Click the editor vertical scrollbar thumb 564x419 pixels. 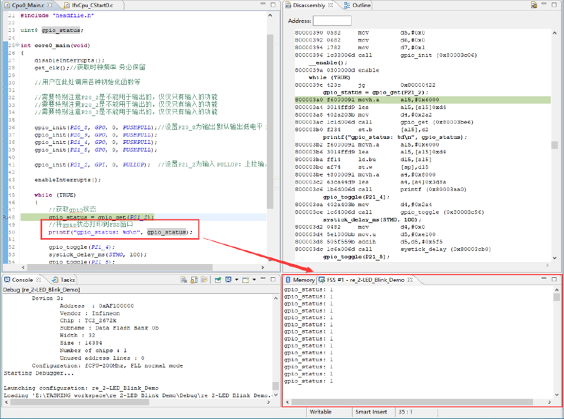click(270, 121)
